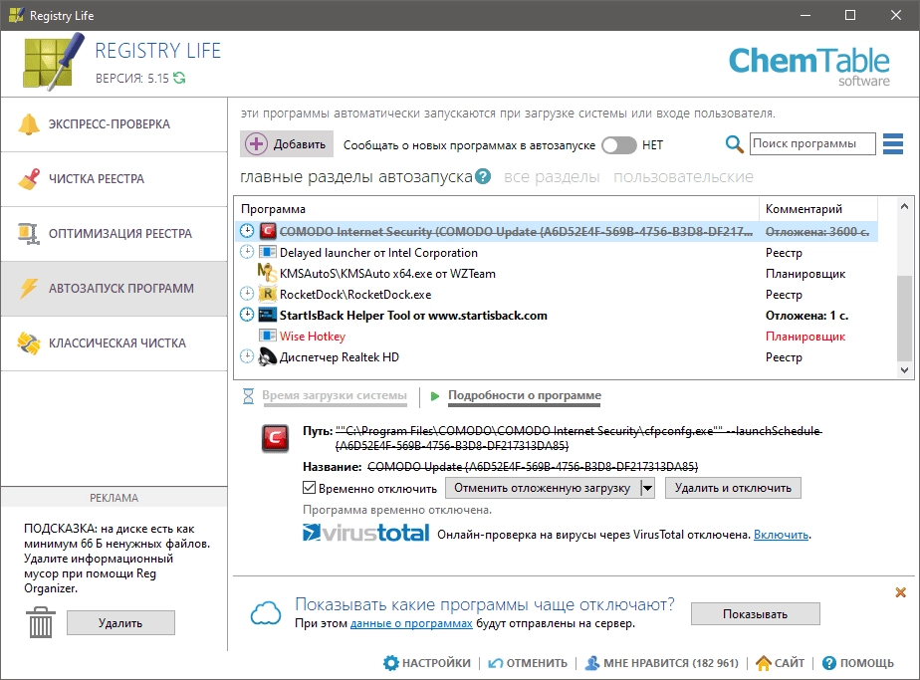Click the Классическая чистка icon
Image resolution: width=920 pixels, height=680 pixels.
tap(29, 343)
